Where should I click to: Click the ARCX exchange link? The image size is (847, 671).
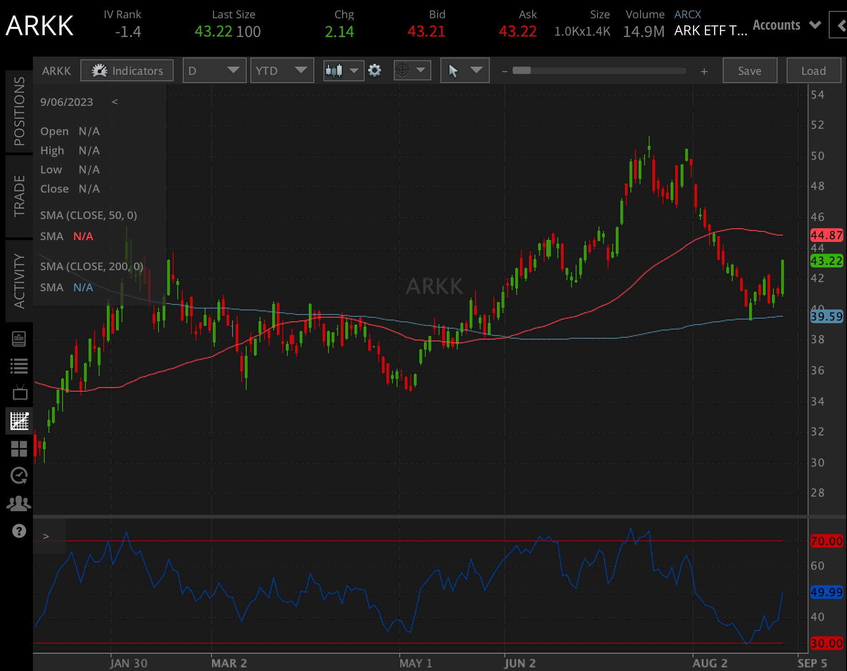pos(688,15)
